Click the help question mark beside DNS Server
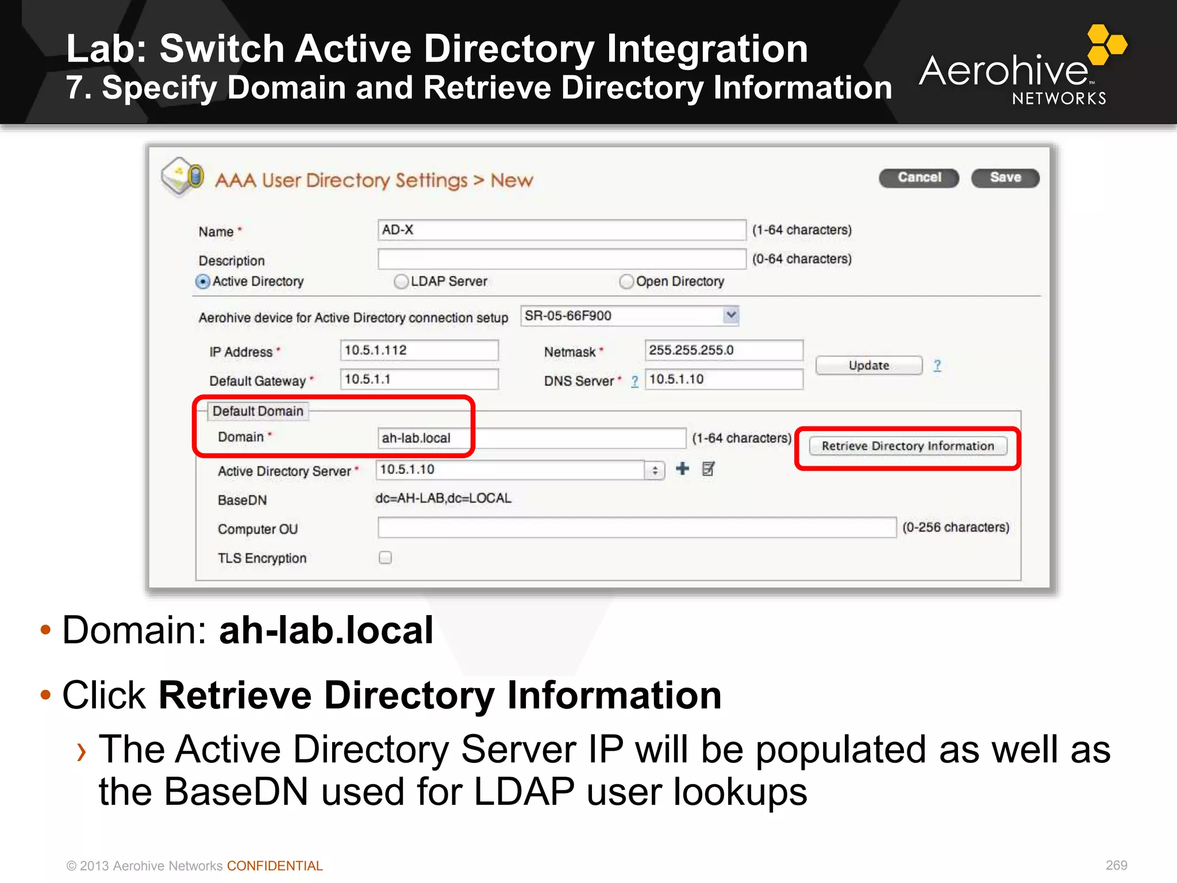Screen dimensions: 1177x883 point(634,382)
